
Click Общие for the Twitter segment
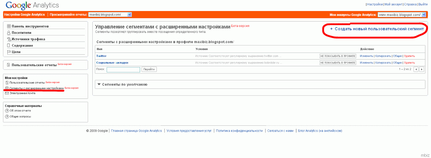coord(397,56)
